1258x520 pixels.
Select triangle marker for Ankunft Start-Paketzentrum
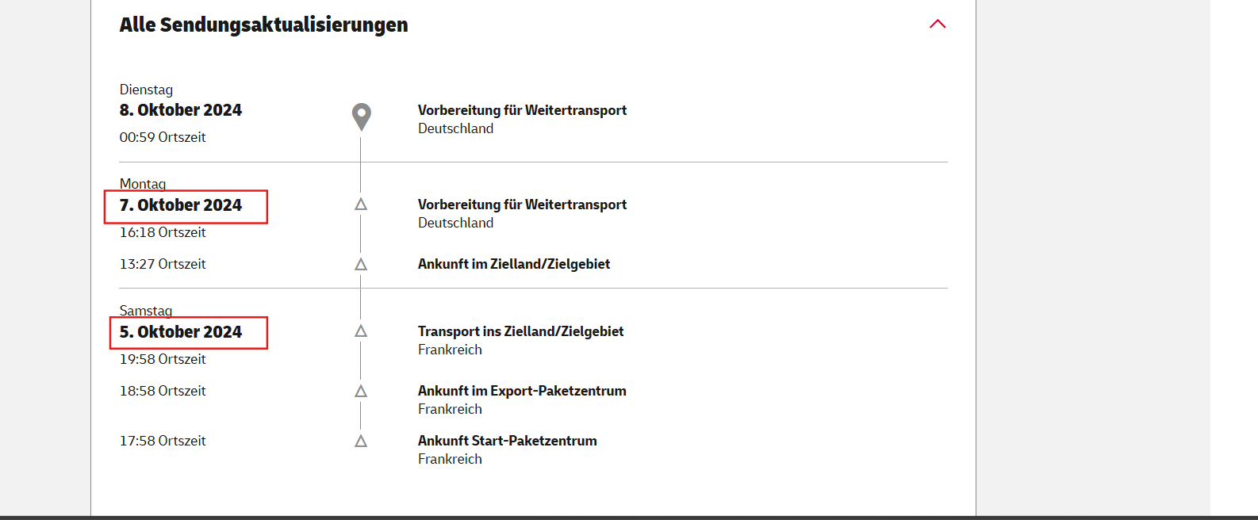pos(361,441)
